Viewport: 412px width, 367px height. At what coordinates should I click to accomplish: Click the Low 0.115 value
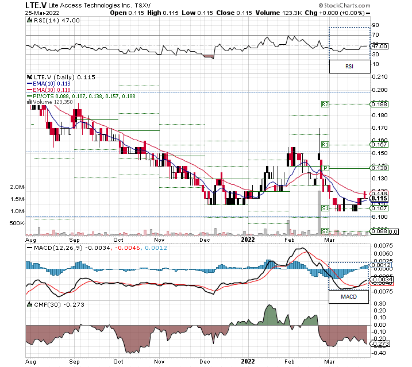pyautogui.click(x=197, y=13)
